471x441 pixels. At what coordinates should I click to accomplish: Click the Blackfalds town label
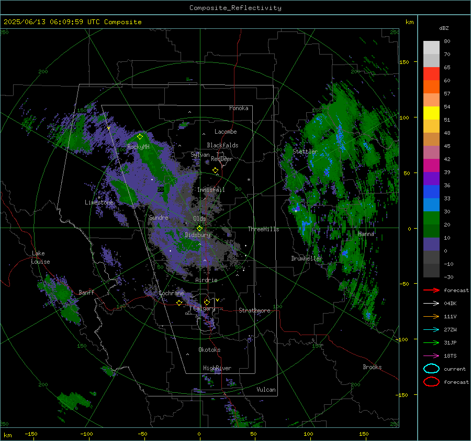[222, 145]
